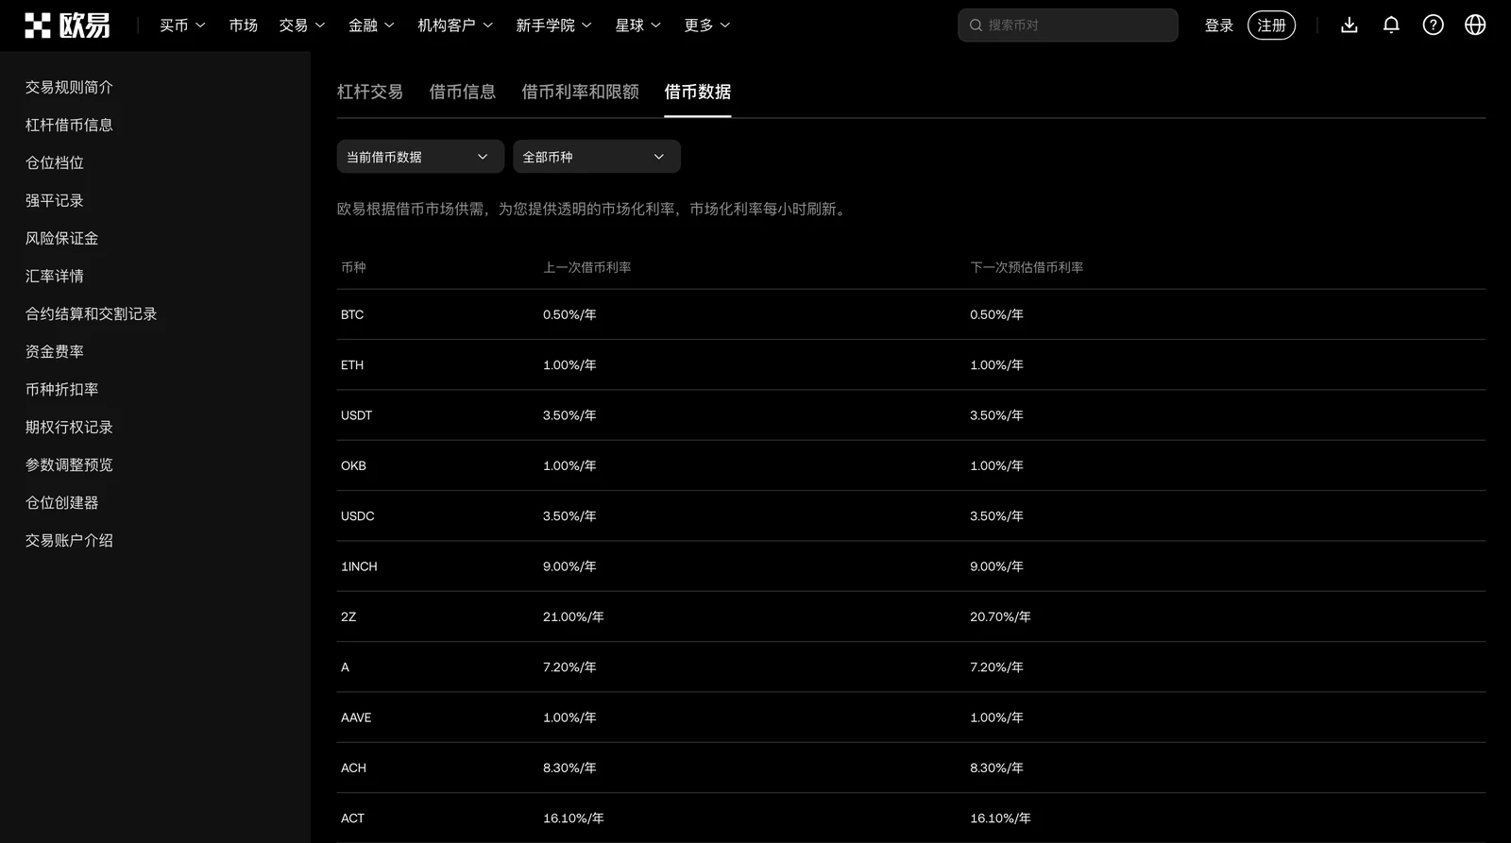The width and height of the screenshot is (1511, 843).
Task: Click the 2Z last rate 21.00%/年
Action: (573, 616)
